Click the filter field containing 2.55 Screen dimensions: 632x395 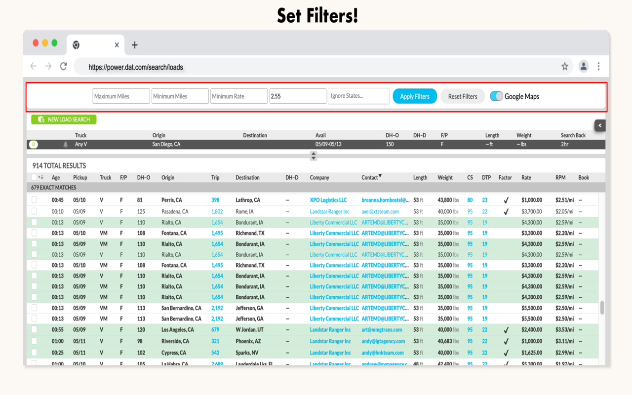click(x=298, y=96)
